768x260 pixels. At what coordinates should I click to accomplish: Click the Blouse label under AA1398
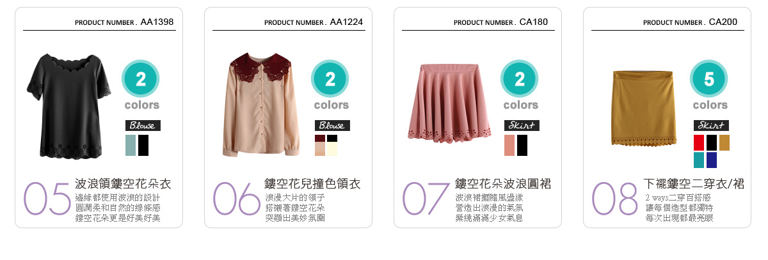142,125
